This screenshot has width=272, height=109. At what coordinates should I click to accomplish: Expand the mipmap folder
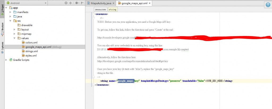coord(15,34)
